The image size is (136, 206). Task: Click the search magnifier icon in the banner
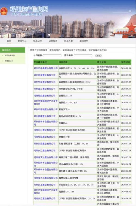(x=130, y=11)
